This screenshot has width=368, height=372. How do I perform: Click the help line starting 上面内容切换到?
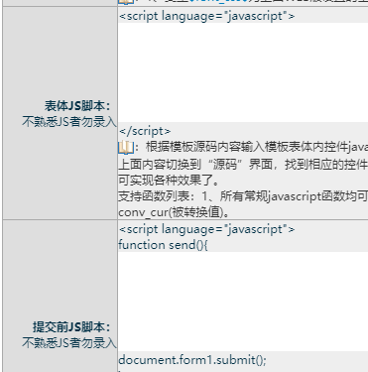click(243, 164)
